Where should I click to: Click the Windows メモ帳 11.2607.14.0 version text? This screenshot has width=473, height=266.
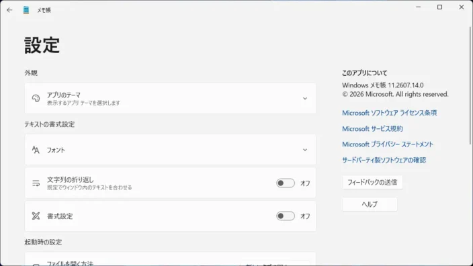[383, 85]
